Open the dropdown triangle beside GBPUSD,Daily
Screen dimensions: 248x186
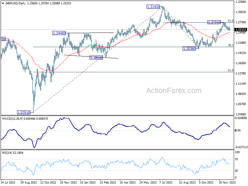pyautogui.click(x=3, y=3)
